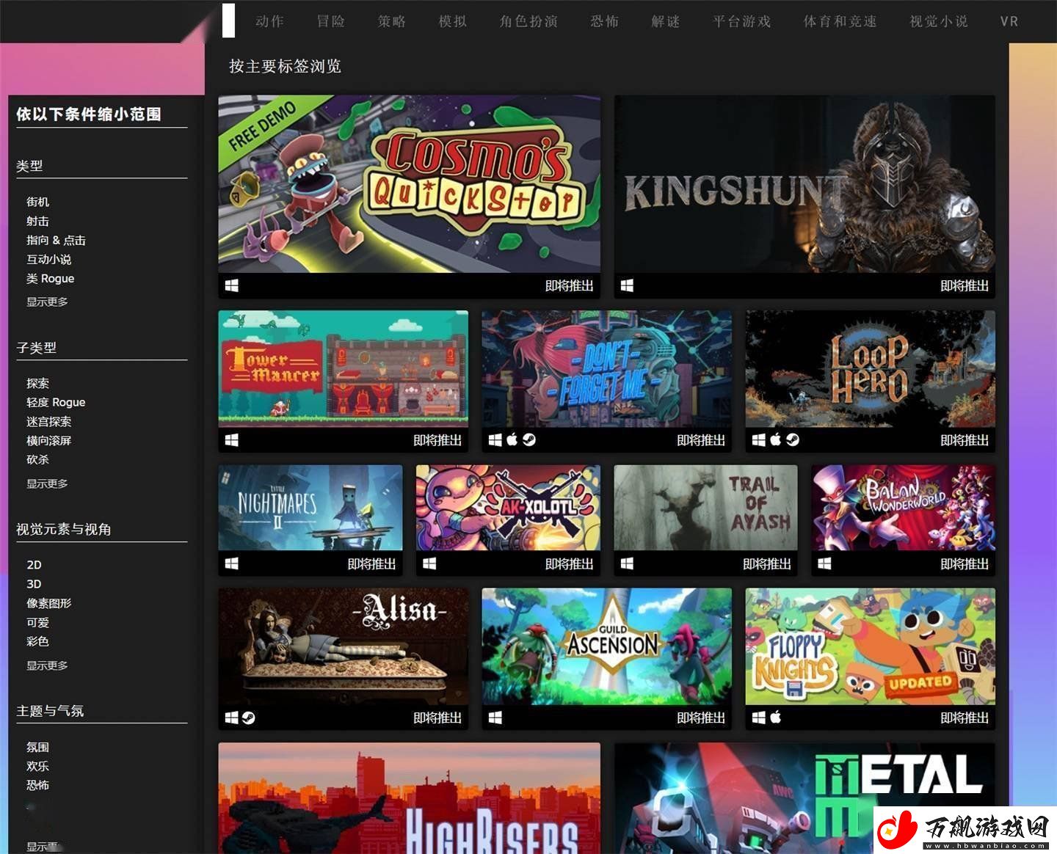
Task: Click Apple icon under Loop Hero card
Action: [776, 439]
